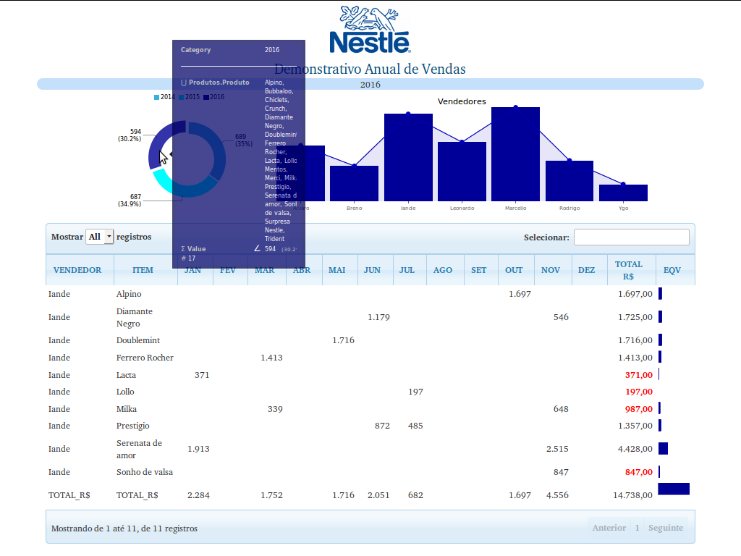Click the Lollo item cell
Screen dimensions: 741x556
tap(125, 392)
